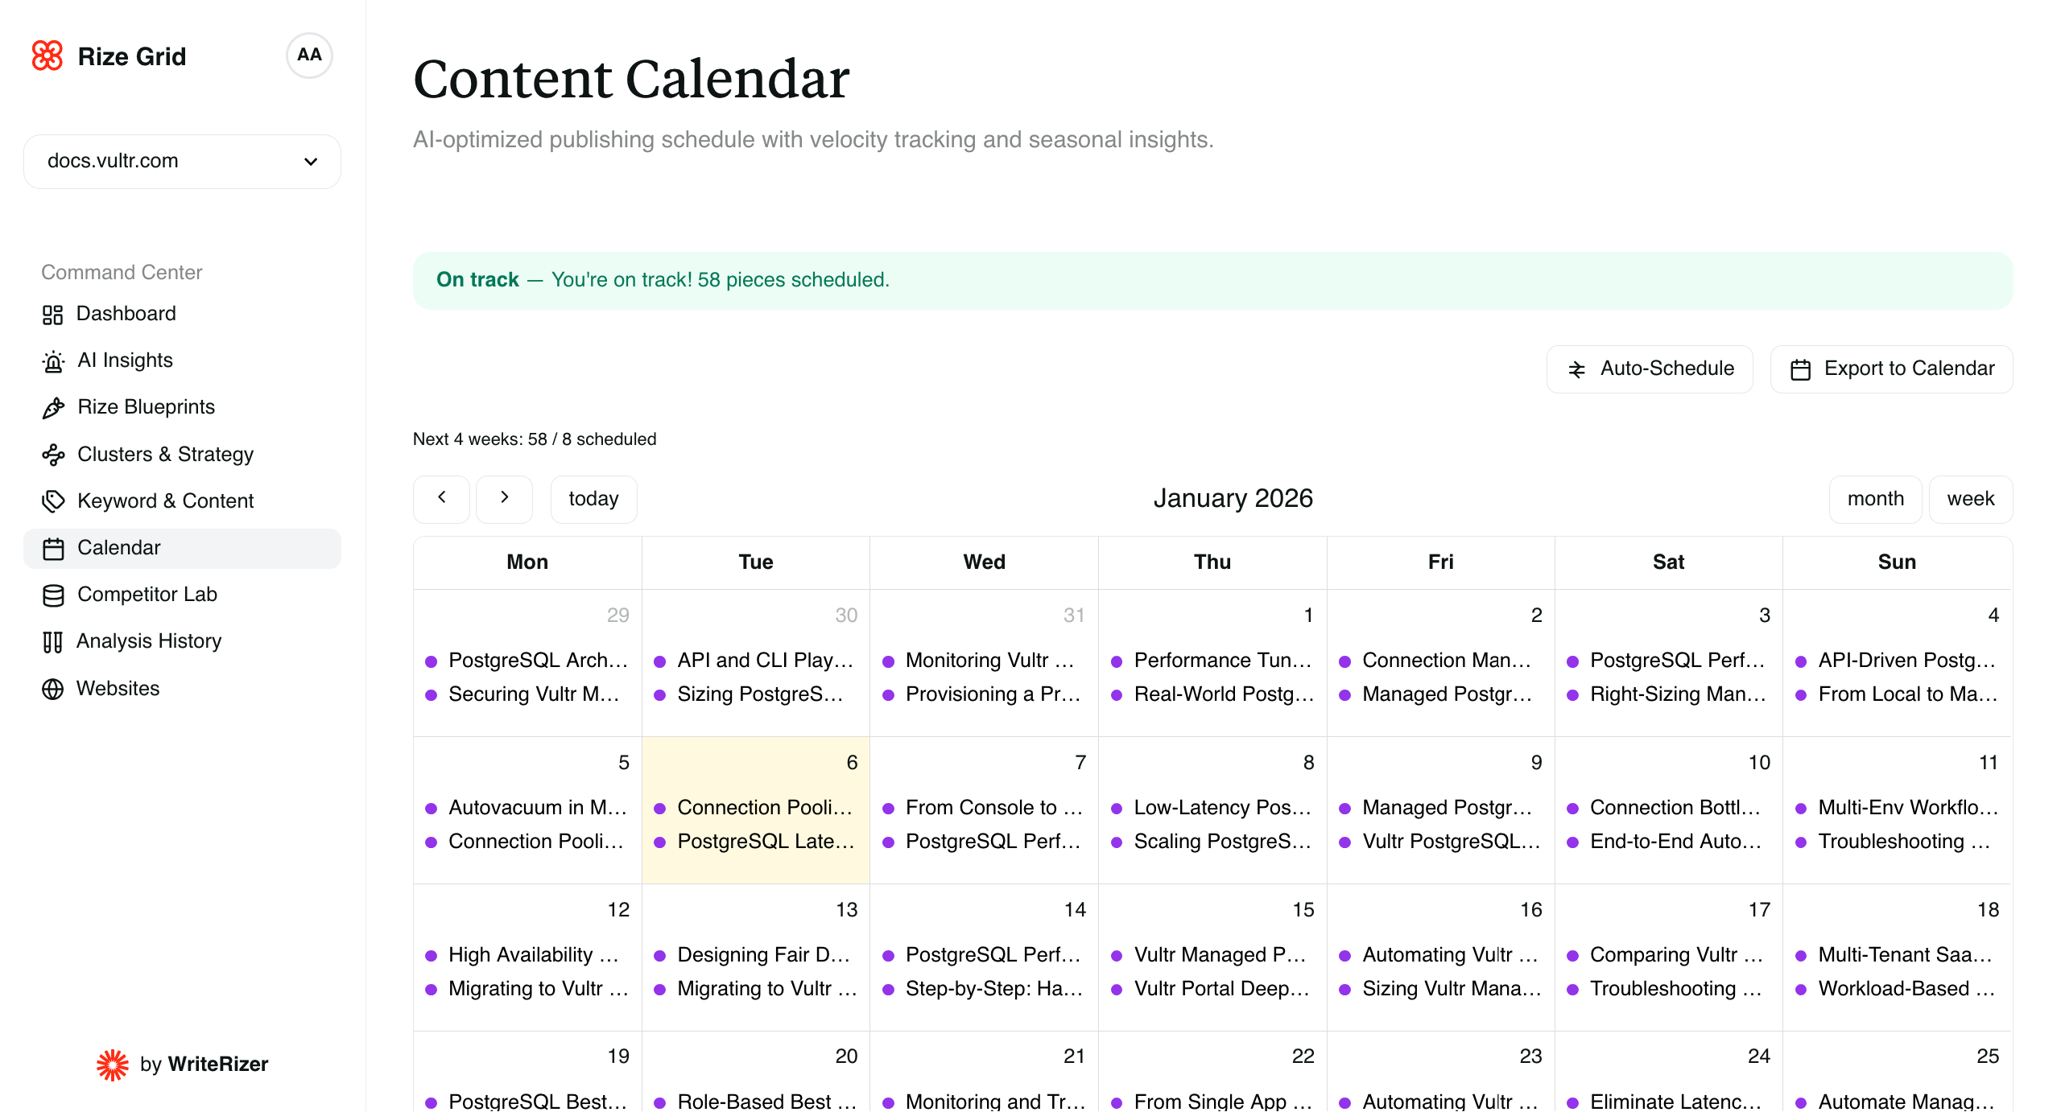
Task: Switch the calendar to month view
Action: coord(1876,499)
